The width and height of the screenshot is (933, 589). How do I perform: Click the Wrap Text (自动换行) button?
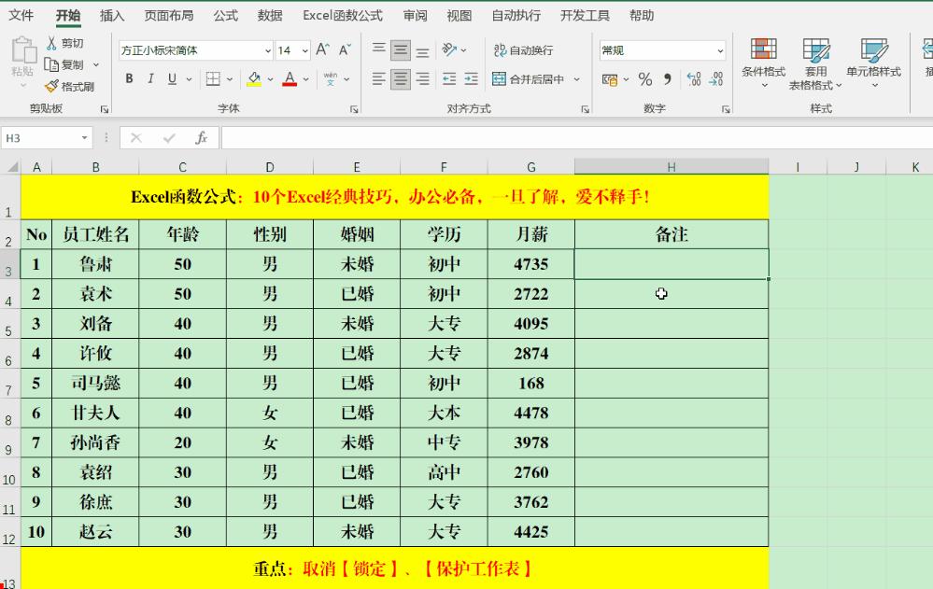524,49
